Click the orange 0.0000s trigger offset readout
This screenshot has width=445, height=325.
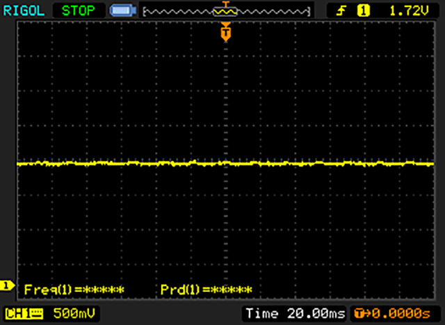point(392,314)
